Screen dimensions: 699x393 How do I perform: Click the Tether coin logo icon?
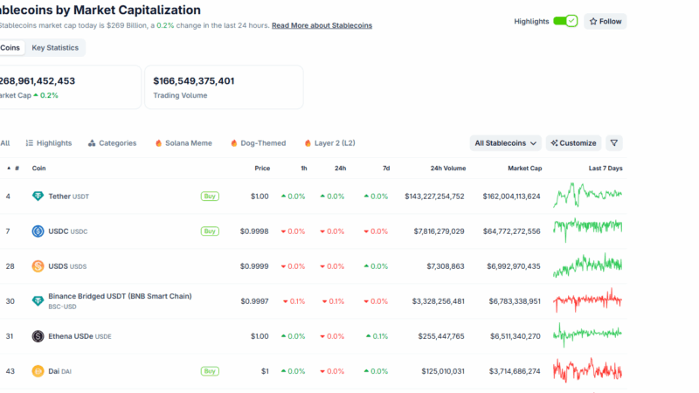click(38, 196)
